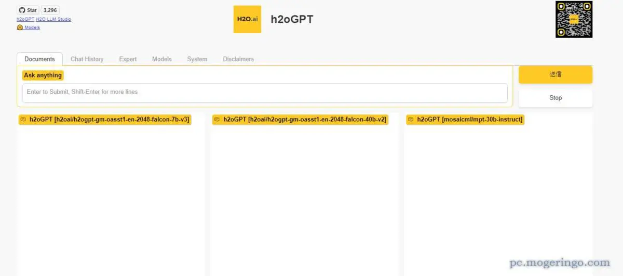The width and height of the screenshot is (623, 276).
Task: Switch to the Documents tab
Action: pos(39,59)
